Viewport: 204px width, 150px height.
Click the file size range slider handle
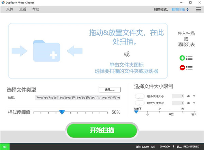point(136,112)
